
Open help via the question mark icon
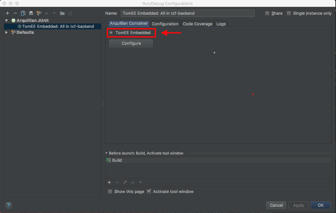(8, 205)
